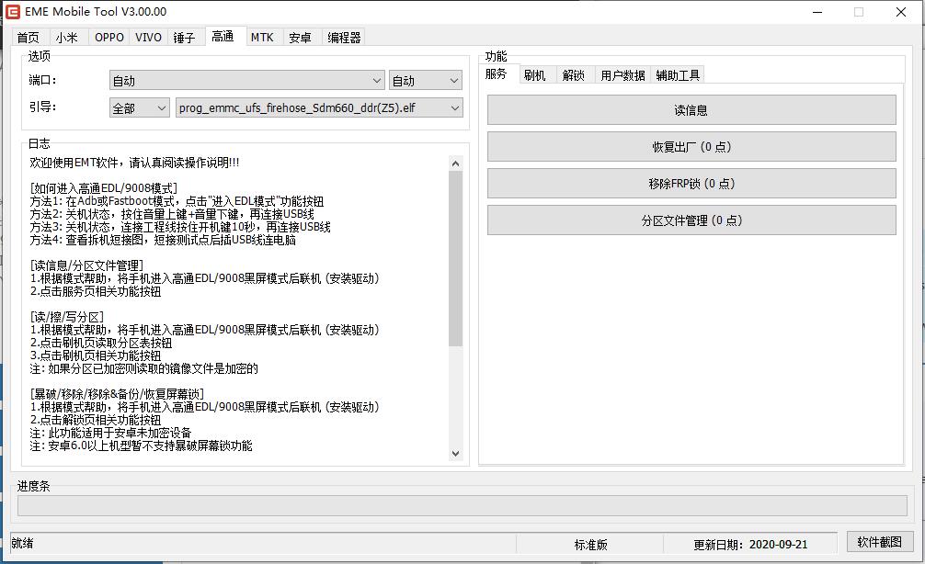Open 分区文件管理 (0 点)
The width and height of the screenshot is (925, 564).
click(691, 220)
